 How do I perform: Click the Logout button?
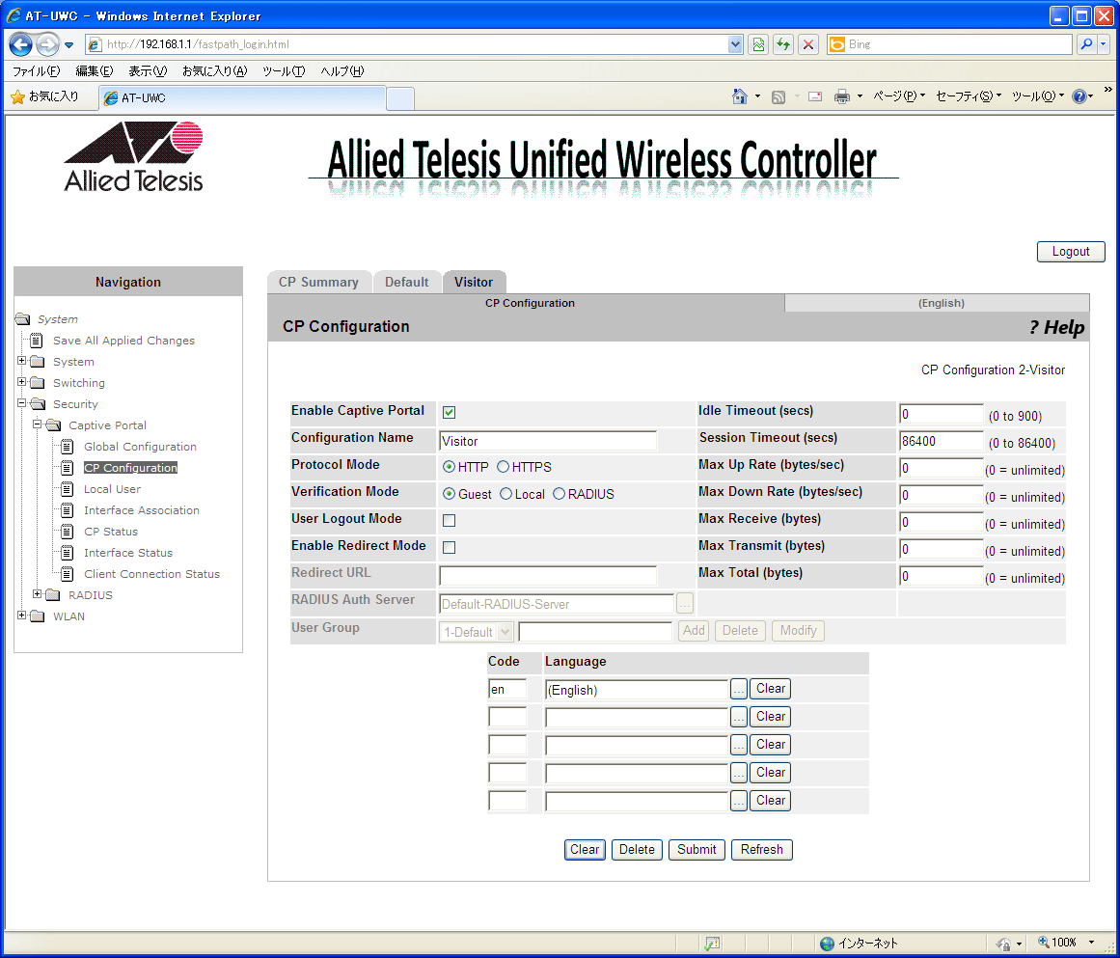(1070, 252)
